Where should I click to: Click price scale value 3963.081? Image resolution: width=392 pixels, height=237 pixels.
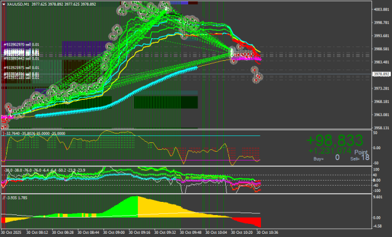381,115
